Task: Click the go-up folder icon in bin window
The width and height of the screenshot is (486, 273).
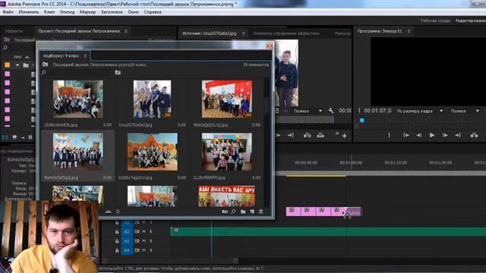Action: tap(46, 64)
